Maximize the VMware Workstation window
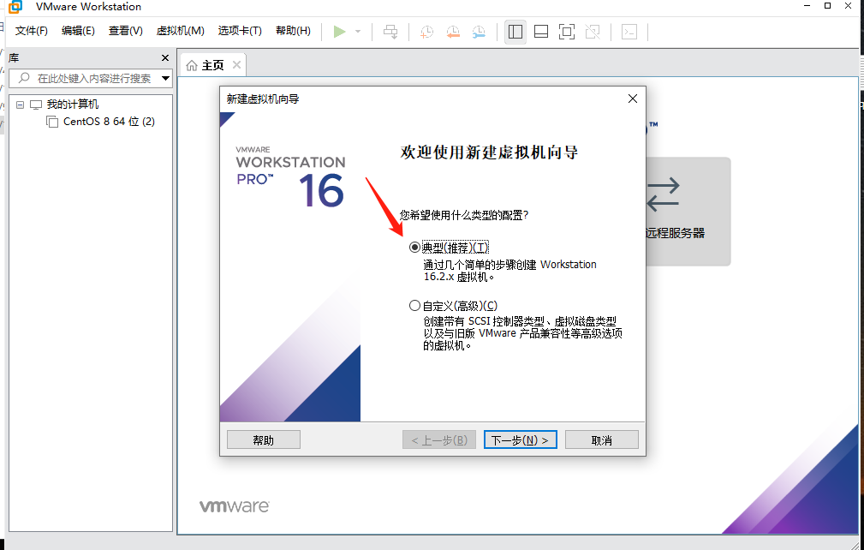 (x=827, y=5)
